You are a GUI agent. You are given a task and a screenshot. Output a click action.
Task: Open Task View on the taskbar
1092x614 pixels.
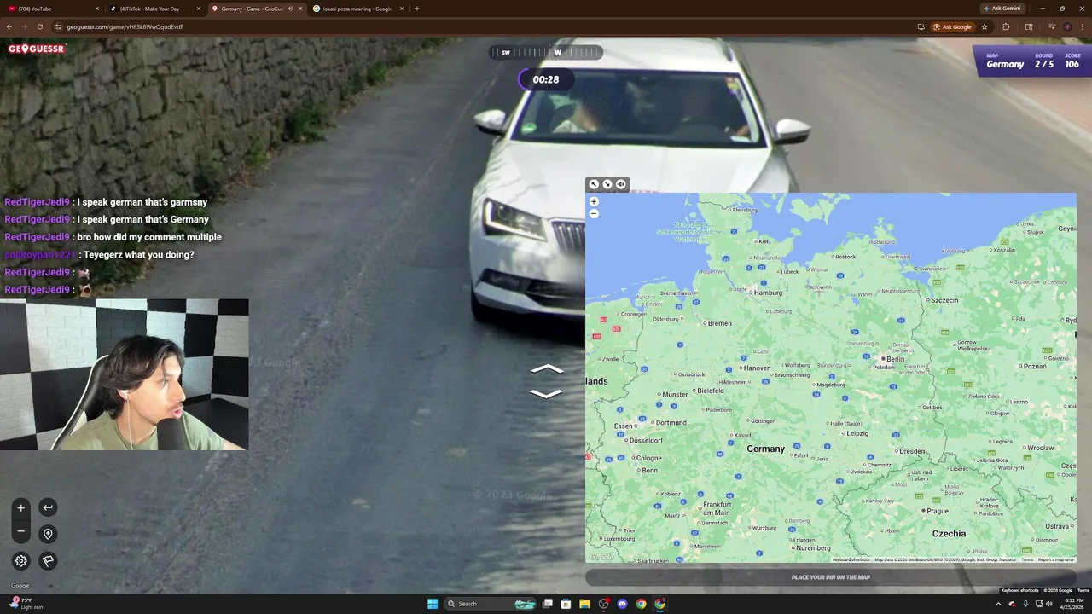(548, 604)
